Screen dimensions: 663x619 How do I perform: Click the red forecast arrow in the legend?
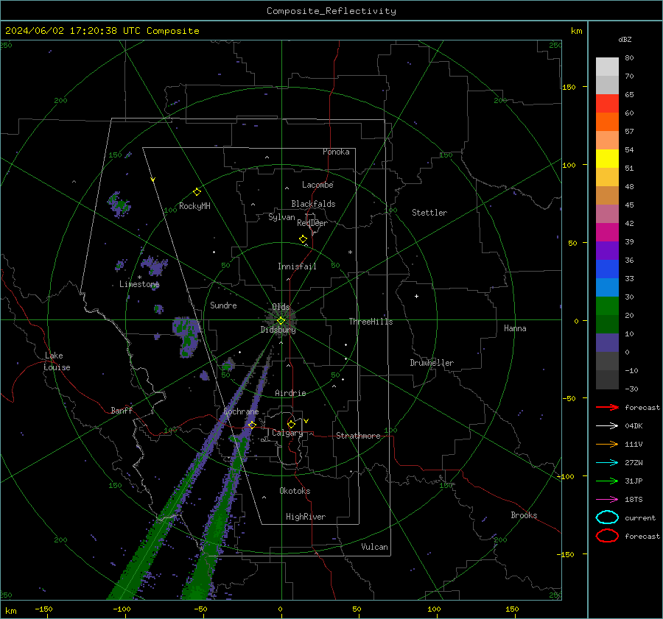pyautogui.click(x=607, y=407)
